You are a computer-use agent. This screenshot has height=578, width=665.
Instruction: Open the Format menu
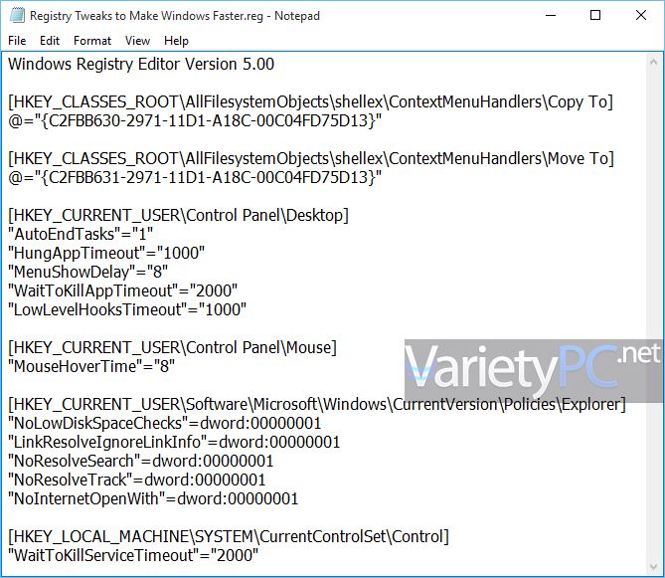92,41
